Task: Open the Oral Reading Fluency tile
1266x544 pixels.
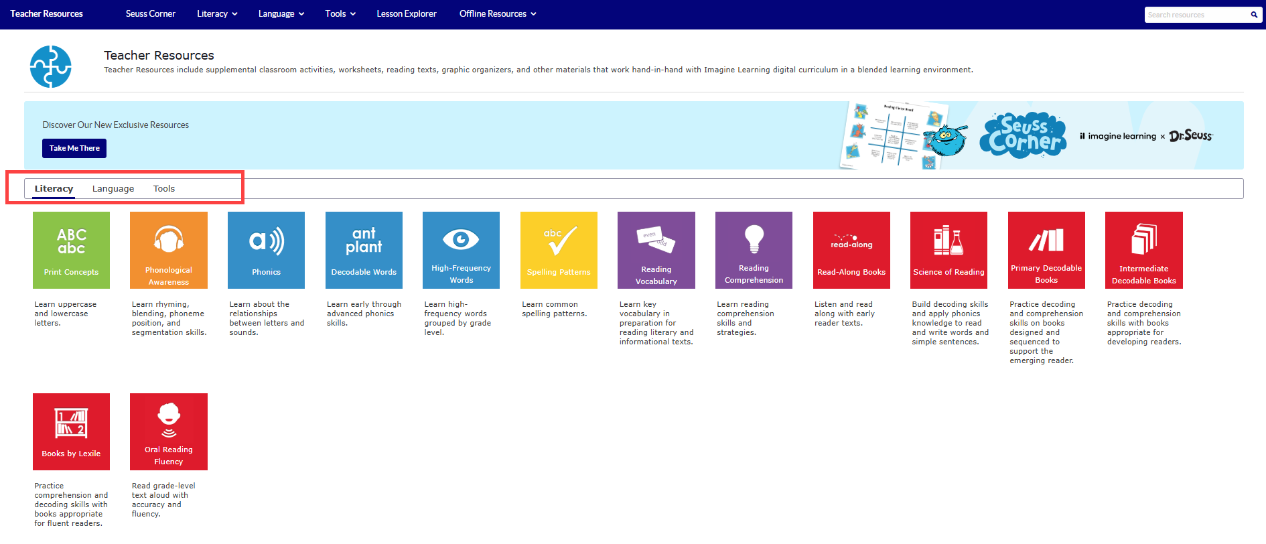Action: [x=169, y=431]
